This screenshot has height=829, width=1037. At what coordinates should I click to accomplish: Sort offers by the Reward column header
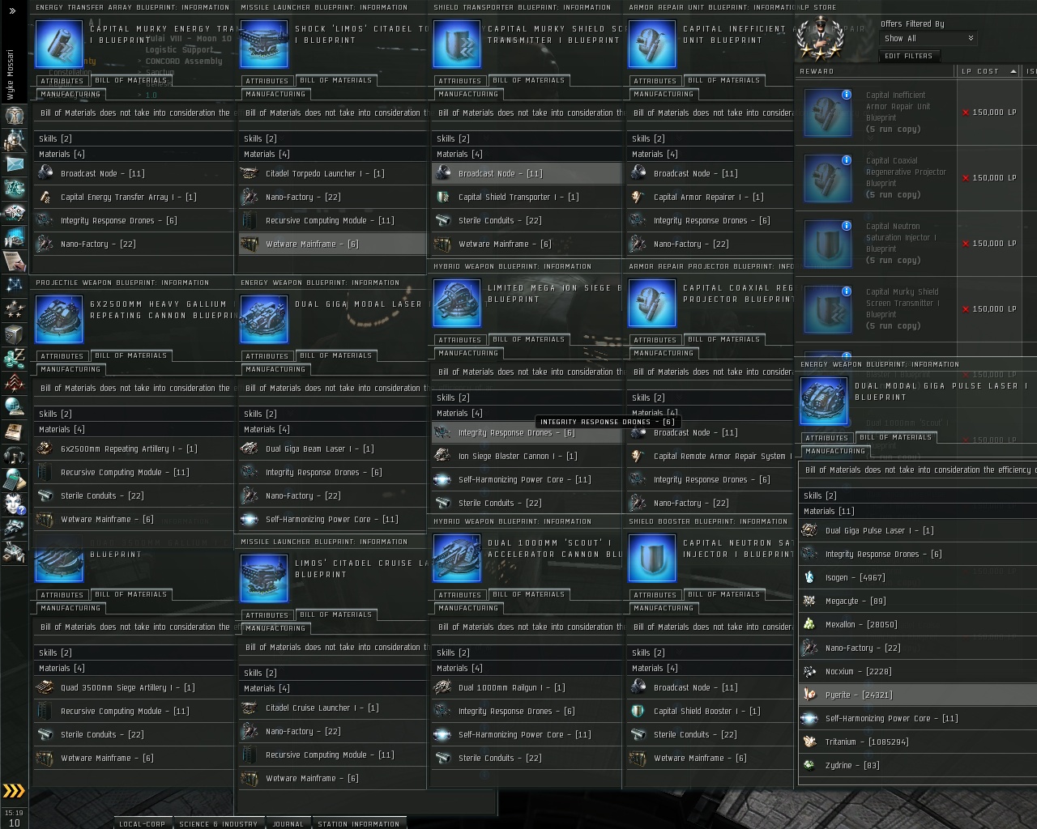point(877,71)
